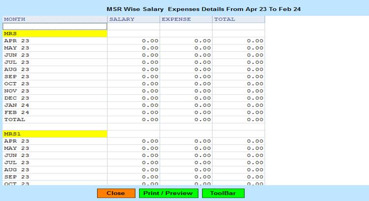Select the yellow MRS group row
This screenshot has height=201, width=369.
click(55, 34)
